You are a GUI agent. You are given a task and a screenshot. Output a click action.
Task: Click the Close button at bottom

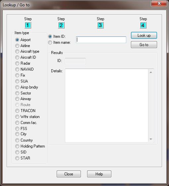[x=69, y=174]
